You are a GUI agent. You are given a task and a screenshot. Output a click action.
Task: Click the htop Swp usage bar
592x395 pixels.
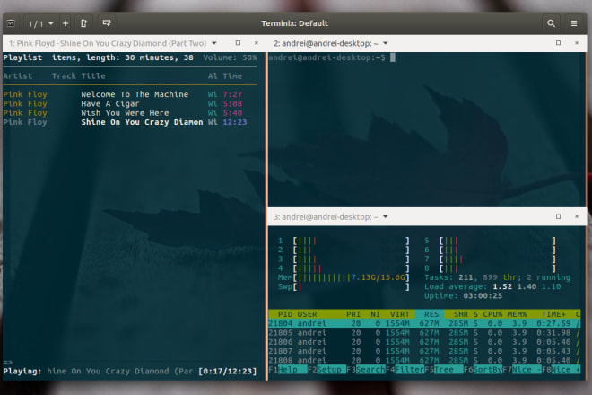pos(344,287)
